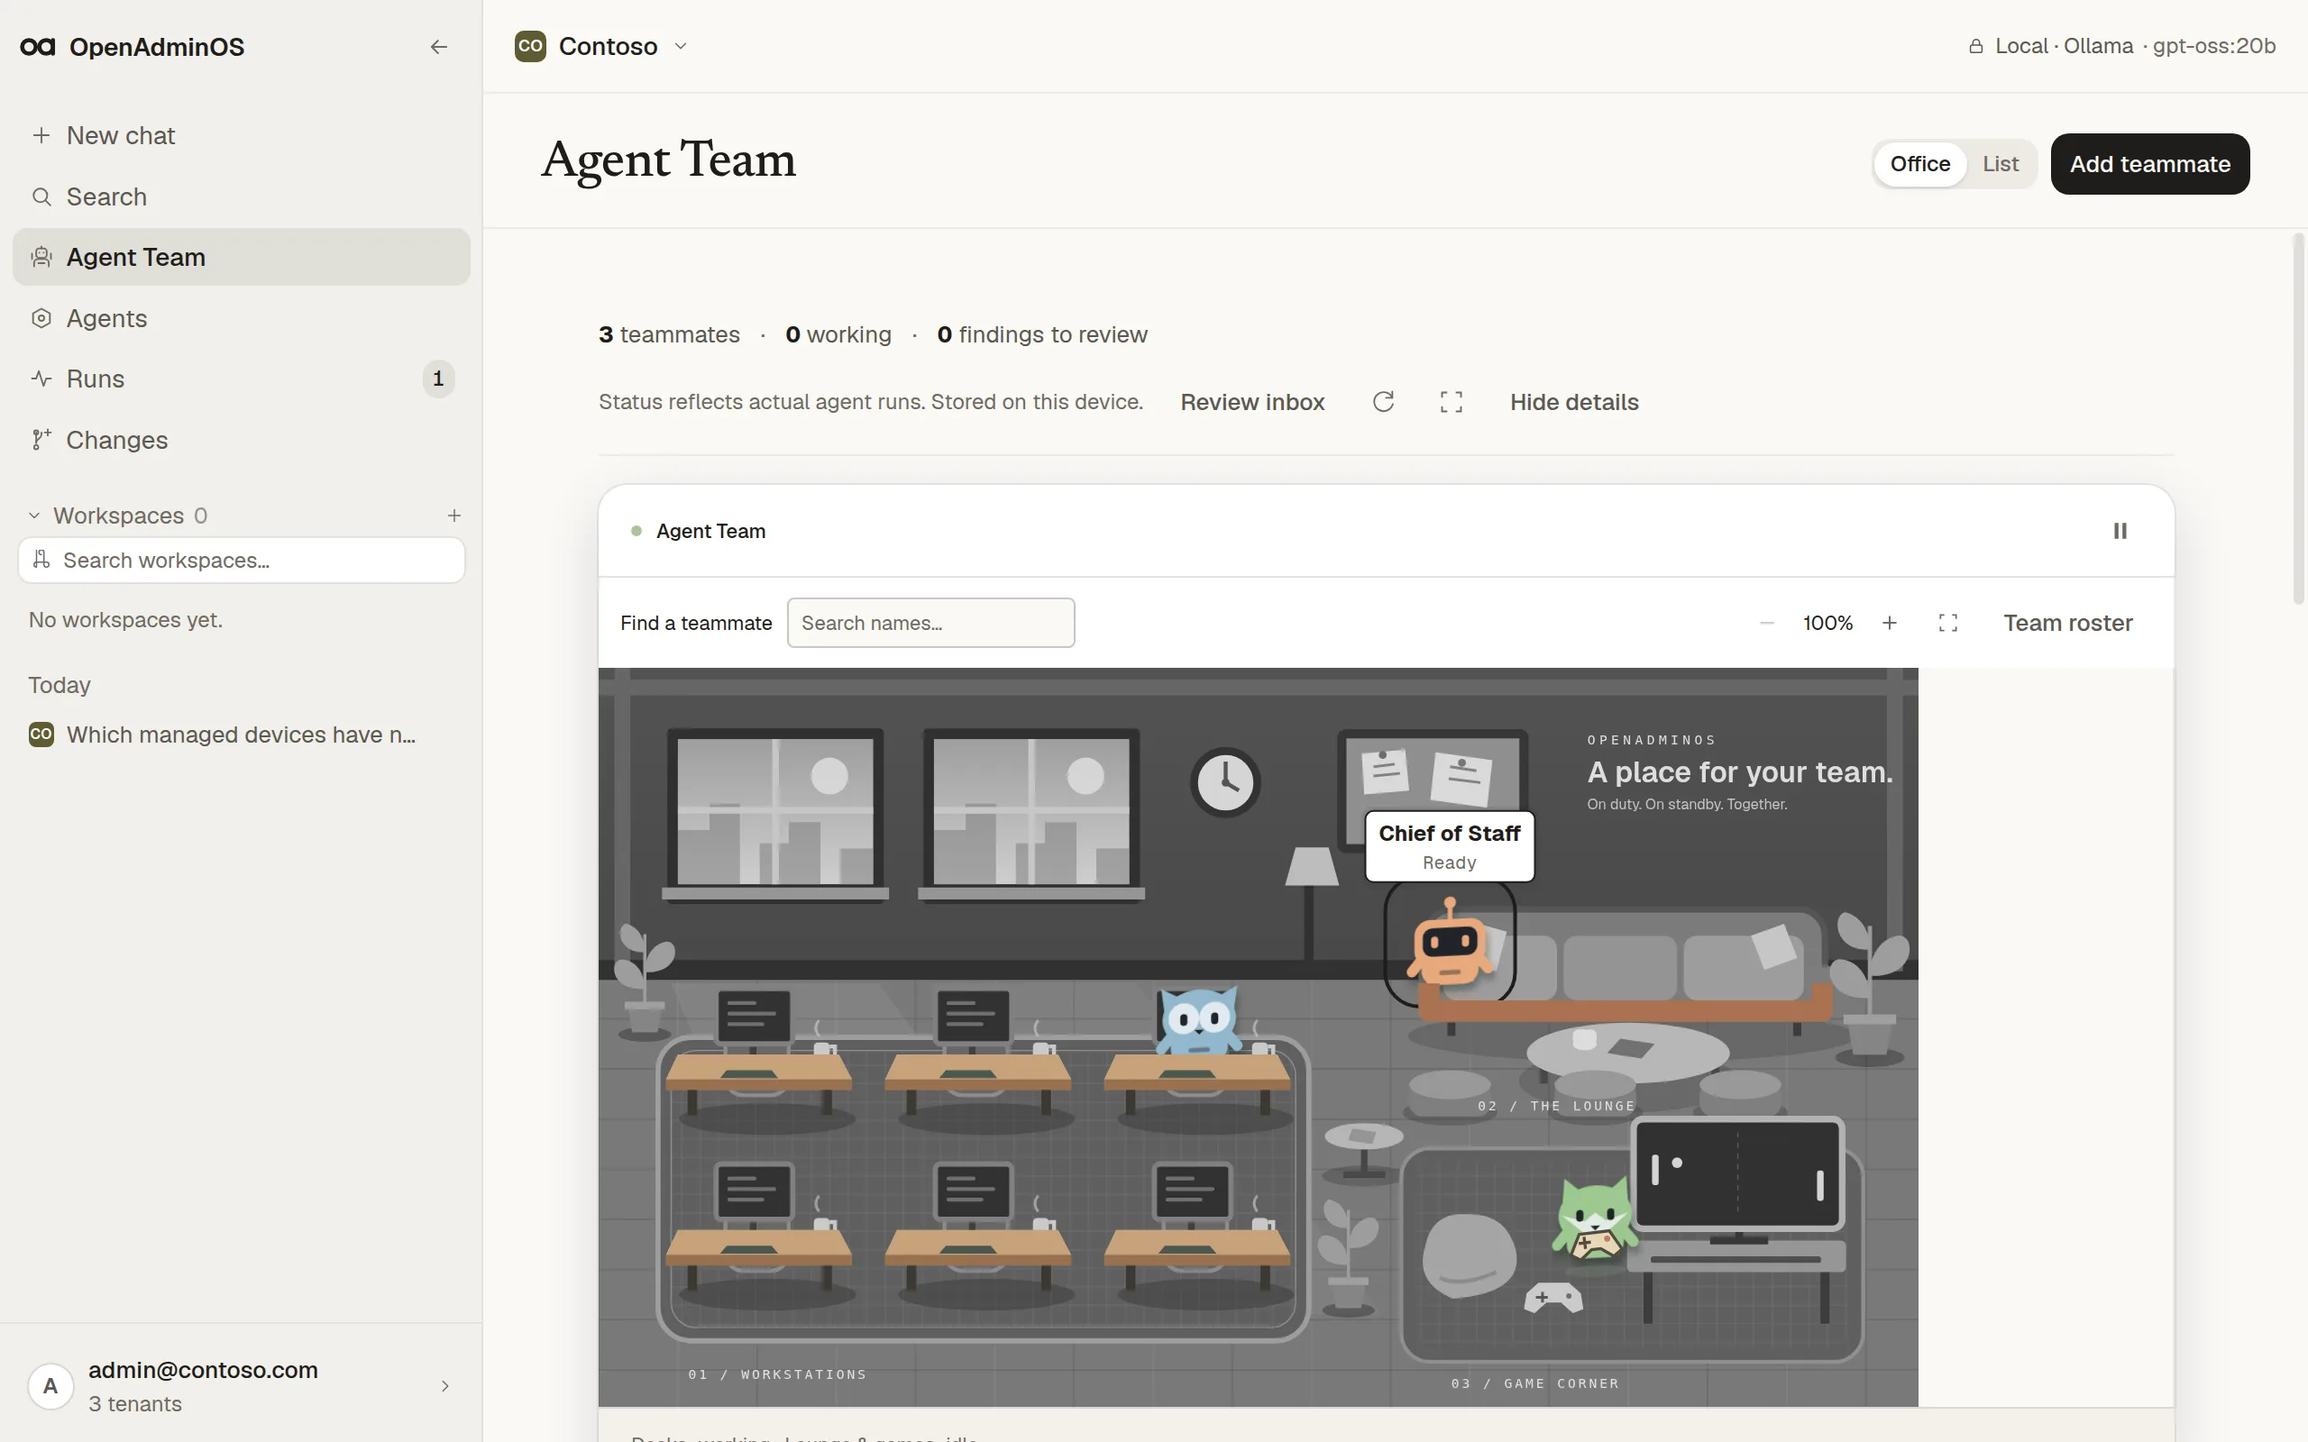Select the orange Chief of Staff robot

1450,943
